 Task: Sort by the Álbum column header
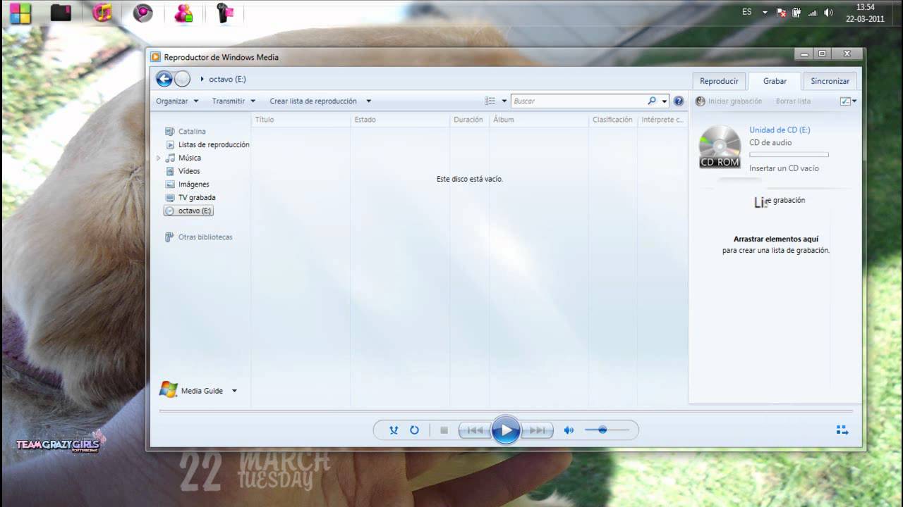point(504,120)
